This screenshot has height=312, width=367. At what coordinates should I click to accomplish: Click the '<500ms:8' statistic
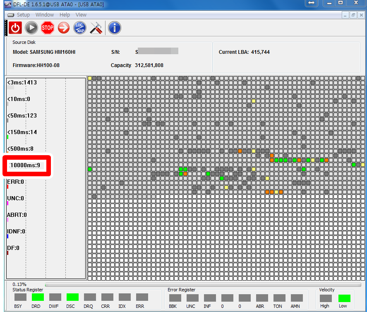(20, 149)
